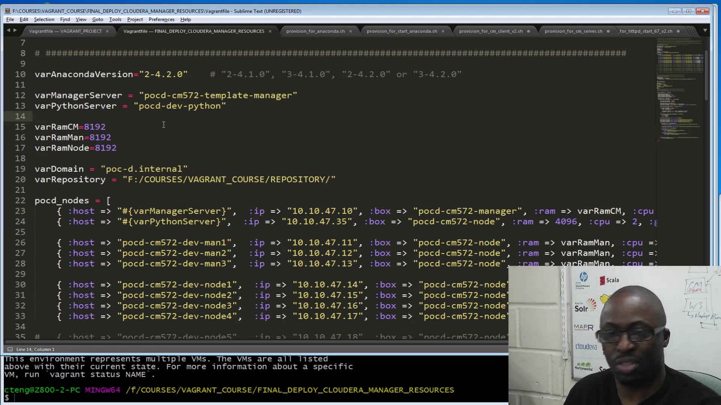The width and height of the screenshot is (721, 405).
Task: Open the Goto menu
Action: (x=98, y=19)
